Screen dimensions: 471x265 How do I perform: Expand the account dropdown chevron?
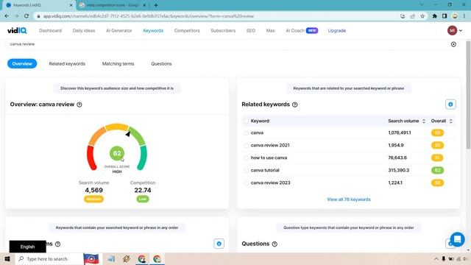[x=461, y=31]
